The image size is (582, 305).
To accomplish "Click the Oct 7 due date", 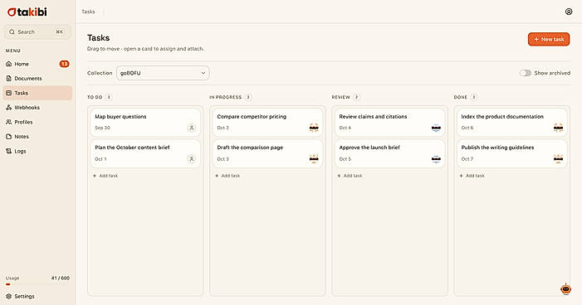I will [467, 158].
